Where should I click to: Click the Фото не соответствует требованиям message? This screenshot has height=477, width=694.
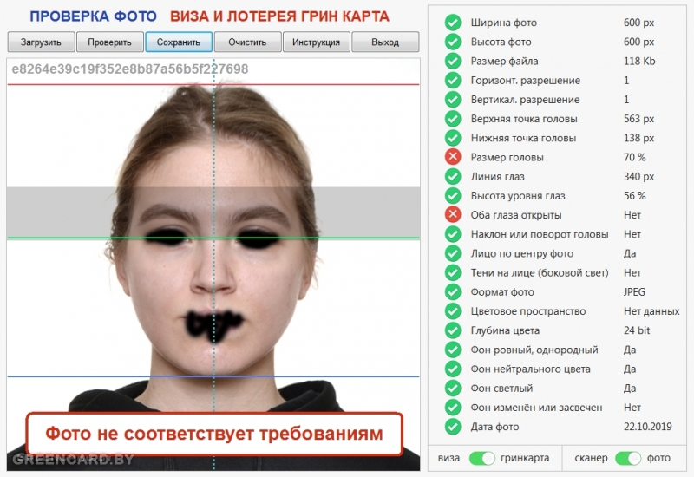[214, 434]
